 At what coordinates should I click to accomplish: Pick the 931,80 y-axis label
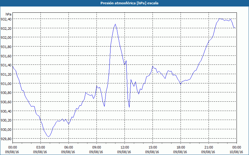[6, 47]
